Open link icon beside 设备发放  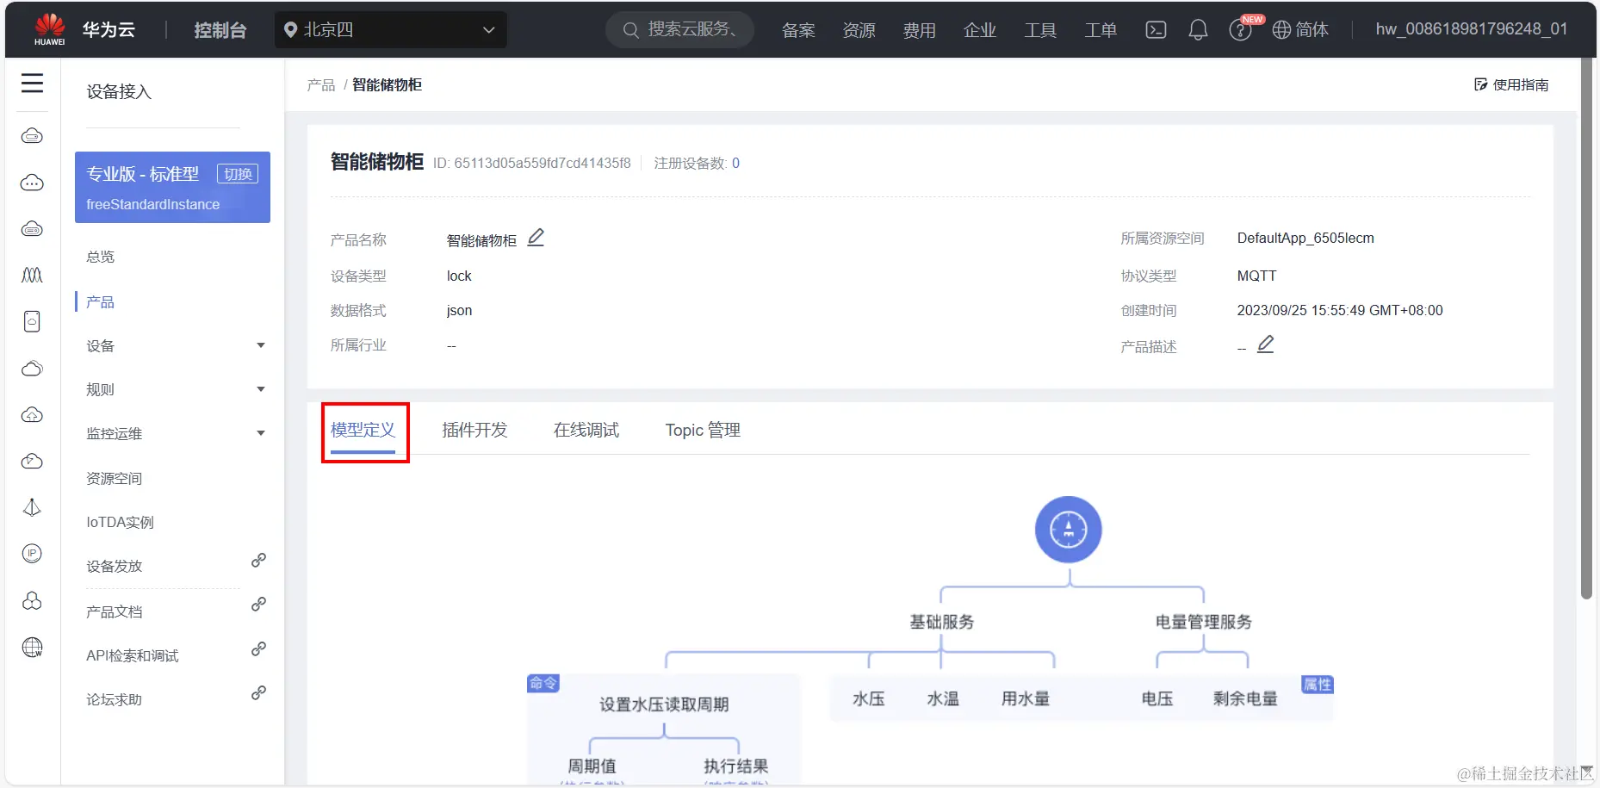pyautogui.click(x=258, y=561)
